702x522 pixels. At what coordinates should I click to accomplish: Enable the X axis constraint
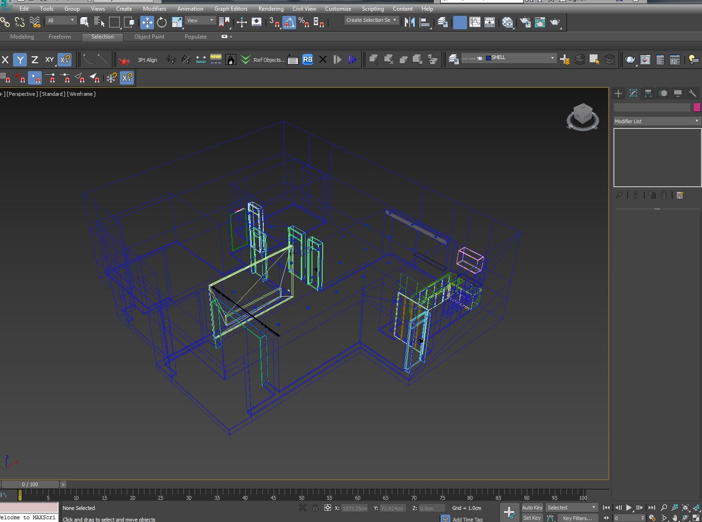5,59
